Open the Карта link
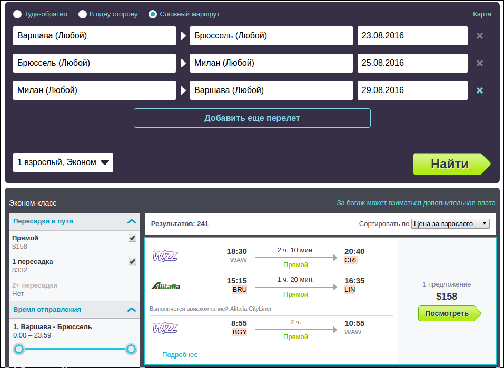Screen dimensions: 504x368 click(x=482, y=14)
